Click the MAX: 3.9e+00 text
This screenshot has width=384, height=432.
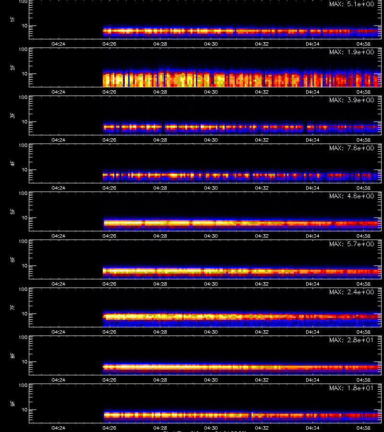point(352,100)
